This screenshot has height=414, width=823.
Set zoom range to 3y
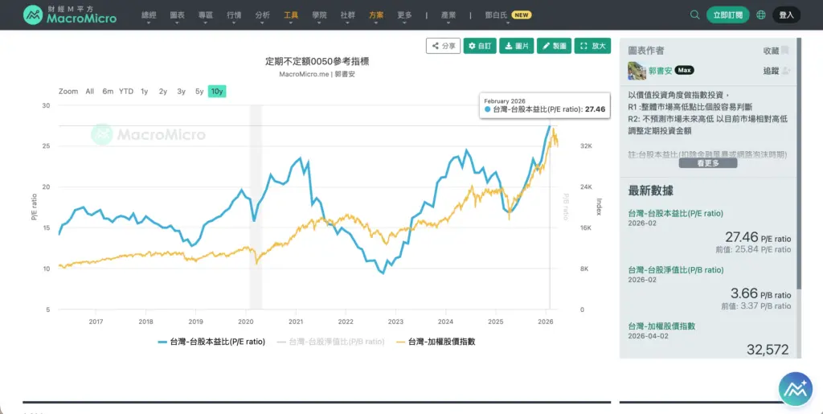tap(181, 92)
